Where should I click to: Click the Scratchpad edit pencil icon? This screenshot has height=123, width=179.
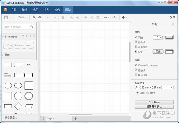pyautogui.click(x=30, y=36)
